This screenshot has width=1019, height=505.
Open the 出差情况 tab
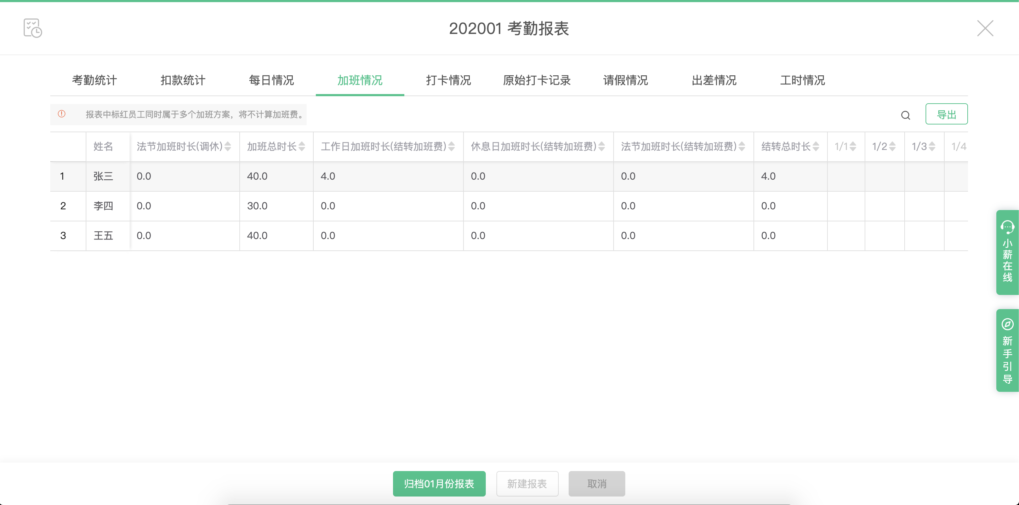pyautogui.click(x=714, y=80)
